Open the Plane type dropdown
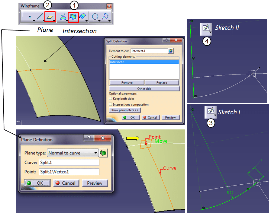 (x=73, y=153)
